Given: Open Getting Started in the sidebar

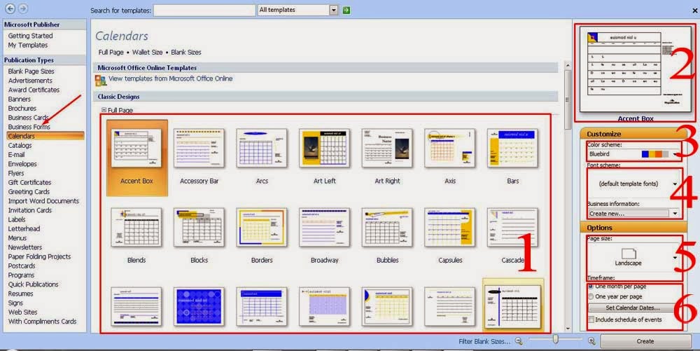Looking at the screenshot, I should [x=30, y=36].
